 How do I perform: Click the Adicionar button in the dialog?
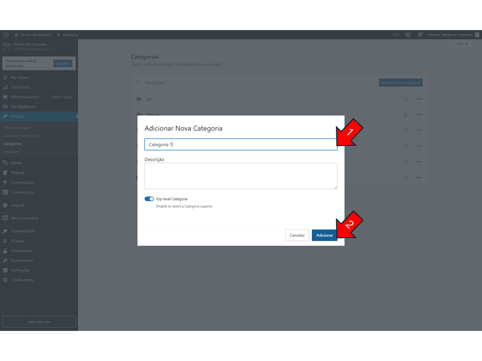(x=324, y=235)
